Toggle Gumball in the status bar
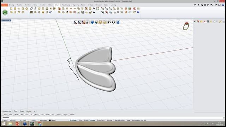This screenshot has height=127, width=226. pyautogui.click(x=109, y=120)
